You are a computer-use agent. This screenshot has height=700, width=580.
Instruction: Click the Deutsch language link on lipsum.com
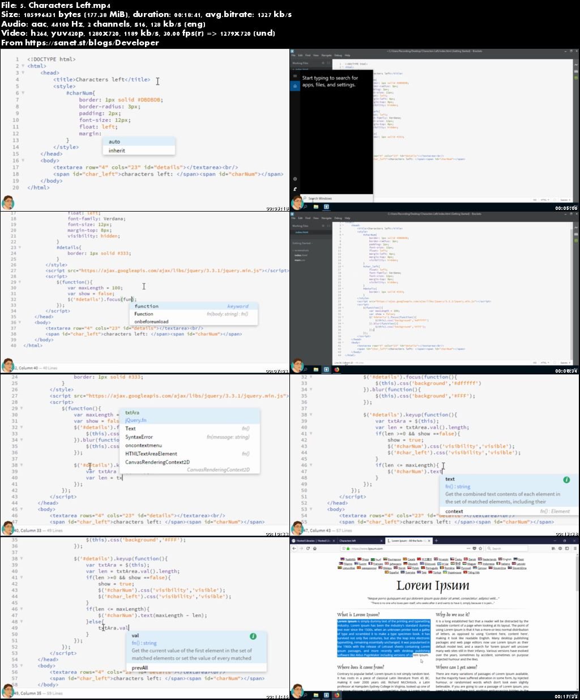pyautogui.click(x=413, y=564)
